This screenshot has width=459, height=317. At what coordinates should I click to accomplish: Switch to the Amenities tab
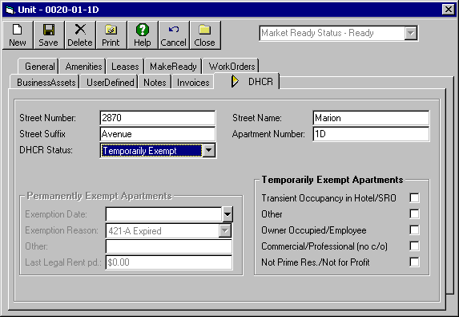tap(83, 67)
